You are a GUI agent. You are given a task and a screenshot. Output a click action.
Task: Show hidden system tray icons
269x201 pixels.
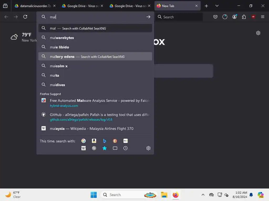pos(203,195)
